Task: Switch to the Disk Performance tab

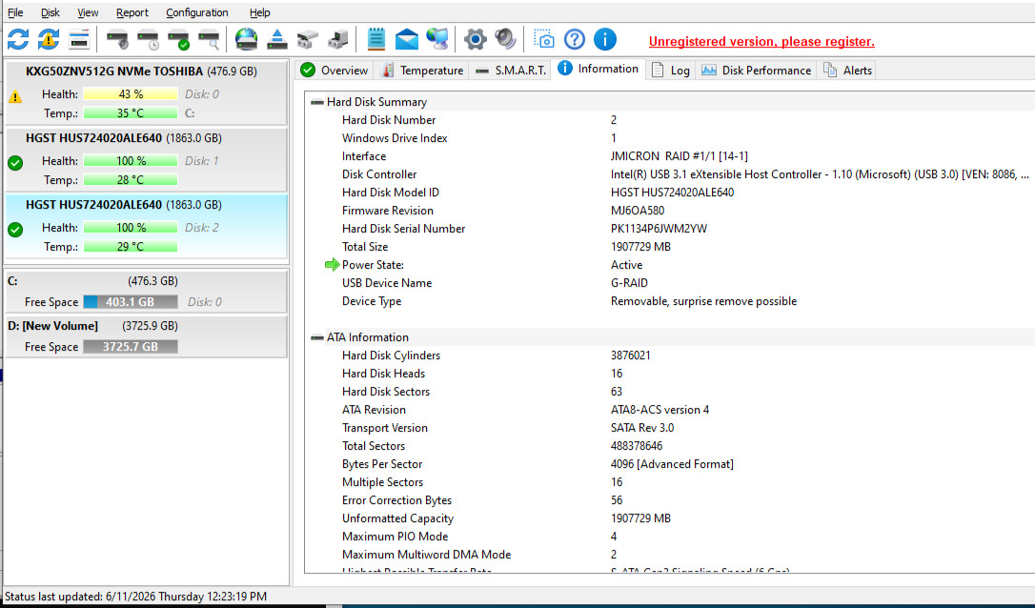Action: click(756, 70)
